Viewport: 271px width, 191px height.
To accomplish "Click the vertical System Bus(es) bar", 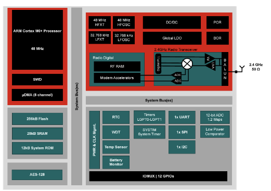I will (76, 96).
